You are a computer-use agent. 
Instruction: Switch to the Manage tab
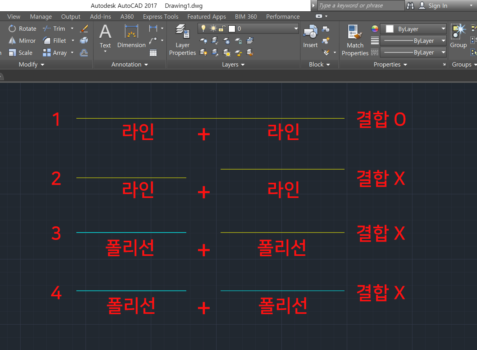41,16
